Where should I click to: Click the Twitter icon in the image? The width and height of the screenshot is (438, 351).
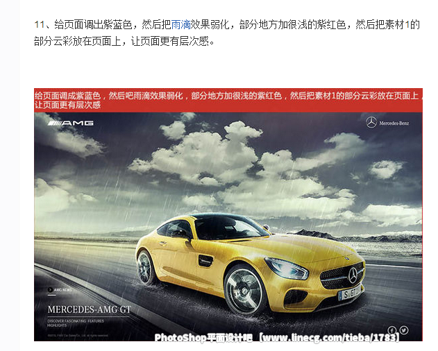click(x=404, y=330)
